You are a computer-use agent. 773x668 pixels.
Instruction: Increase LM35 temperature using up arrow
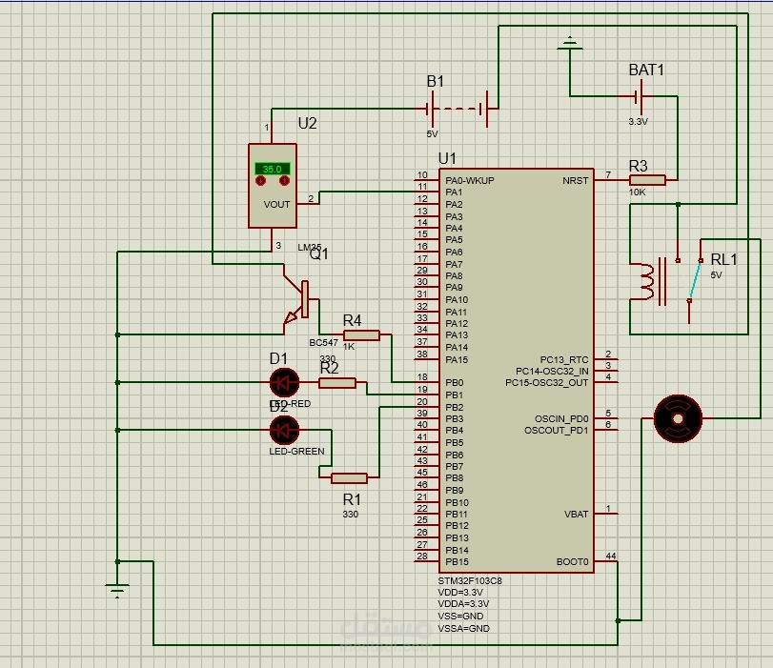pyautogui.click(x=283, y=180)
